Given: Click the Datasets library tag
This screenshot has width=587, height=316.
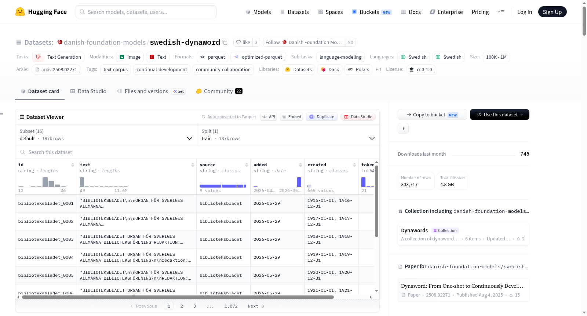Looking at the screenshot, I should pyautogui.click(x=298, y=69).
